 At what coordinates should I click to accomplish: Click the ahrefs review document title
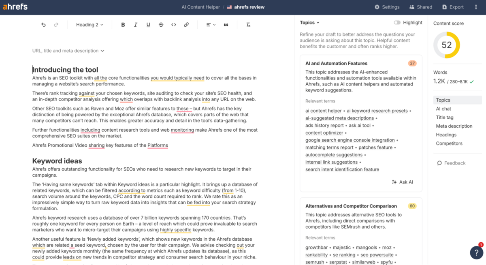pos(249,7)
